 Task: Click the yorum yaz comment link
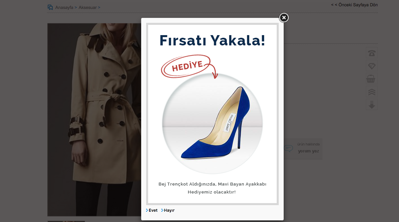click(309, 151)
